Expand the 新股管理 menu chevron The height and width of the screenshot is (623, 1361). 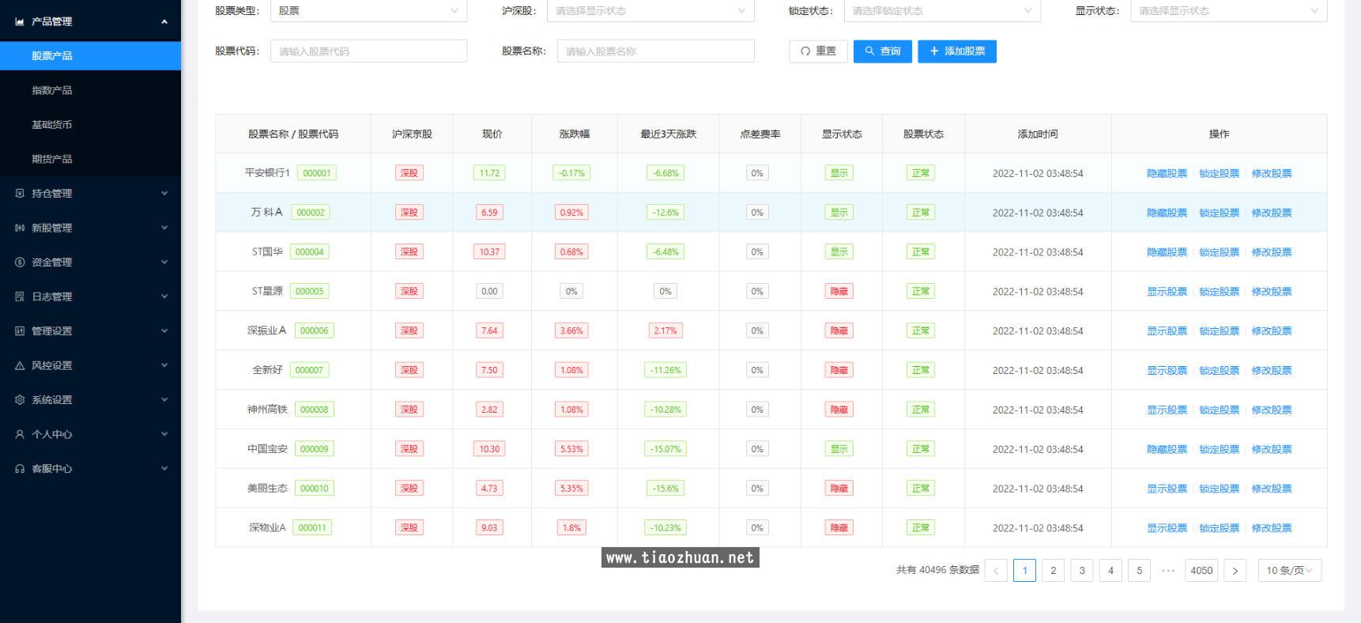click(164, 228)
